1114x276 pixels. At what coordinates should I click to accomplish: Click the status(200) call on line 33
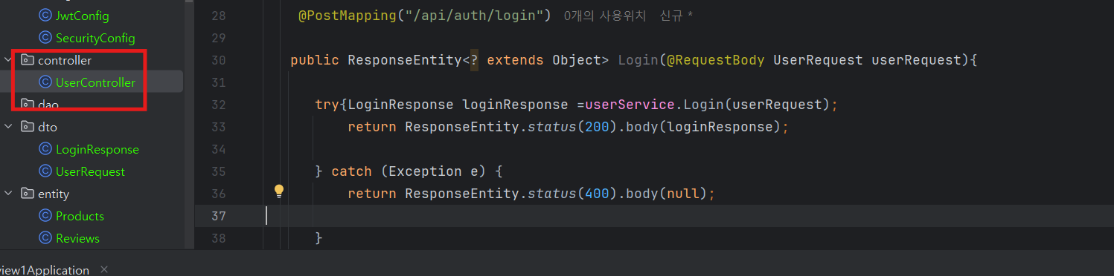point(568,127)
